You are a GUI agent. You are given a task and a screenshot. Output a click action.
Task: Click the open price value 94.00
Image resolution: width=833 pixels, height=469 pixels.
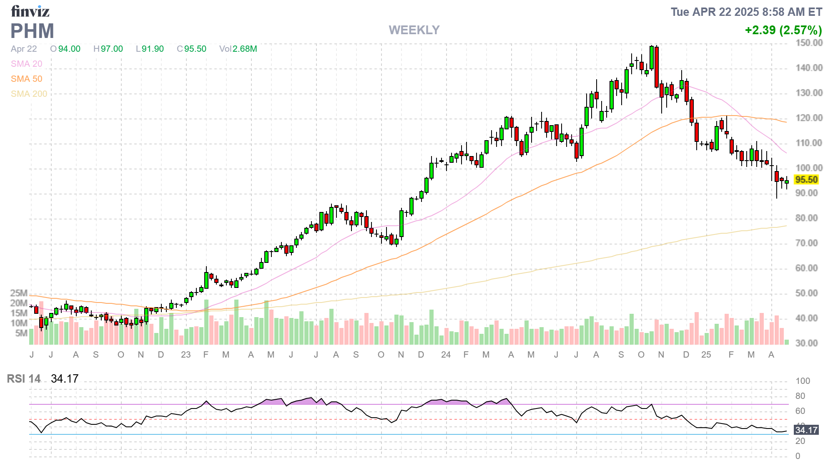tap(69, 49)
